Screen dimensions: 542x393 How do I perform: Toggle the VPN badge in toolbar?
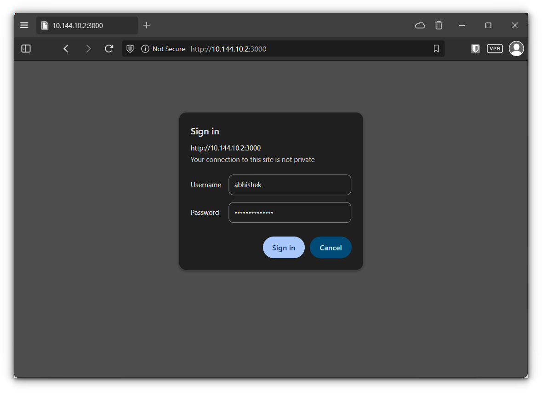point(495,48)
